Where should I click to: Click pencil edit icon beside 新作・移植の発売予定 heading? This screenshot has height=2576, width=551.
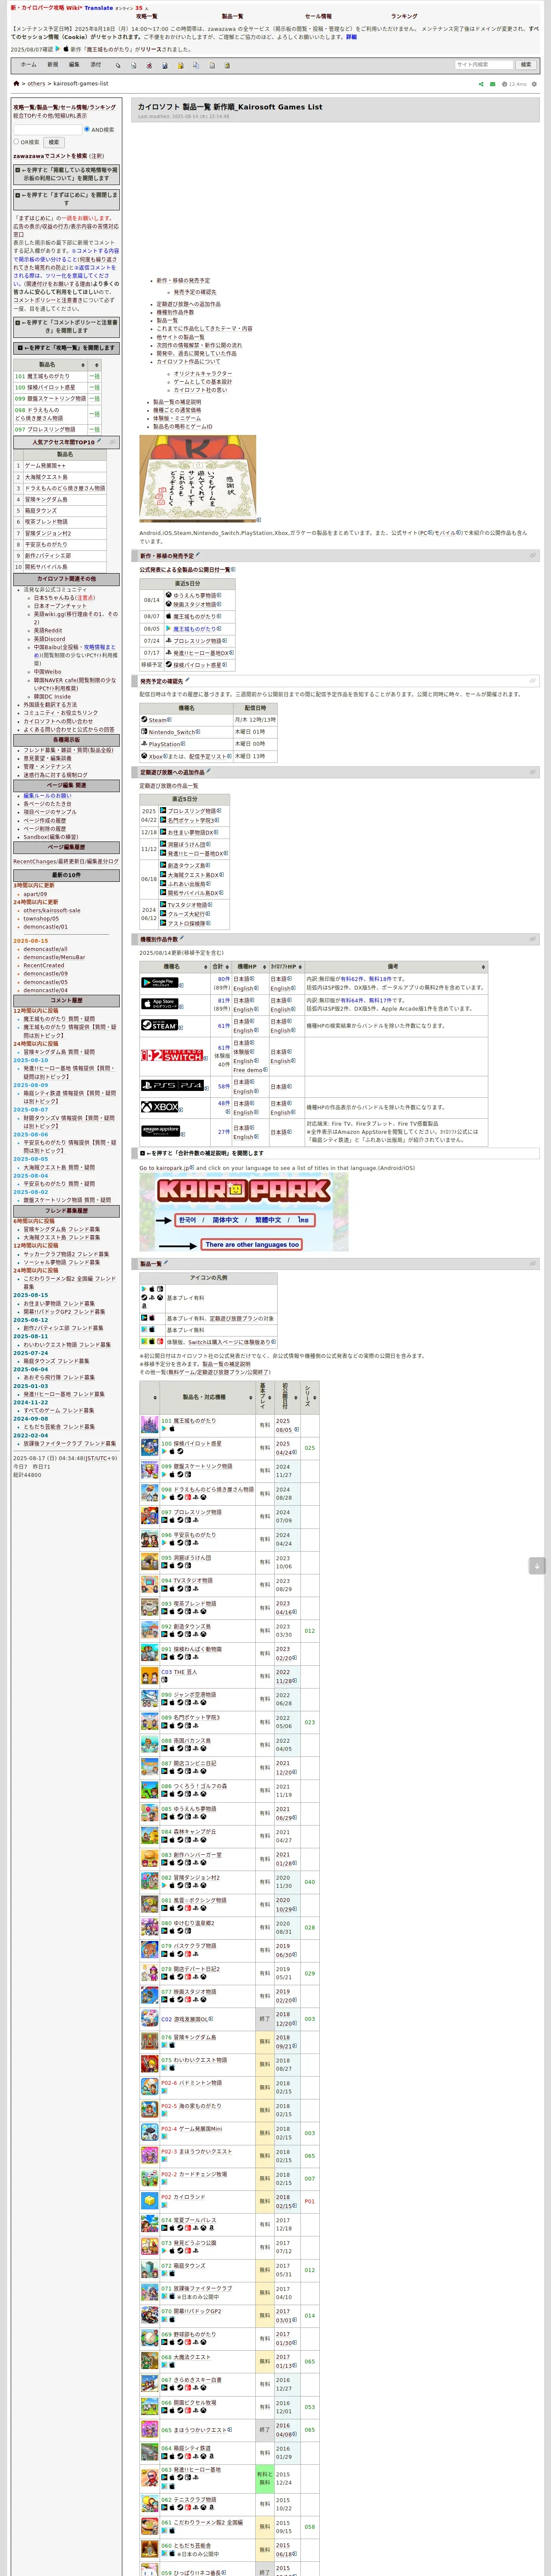tap(197, 555)
